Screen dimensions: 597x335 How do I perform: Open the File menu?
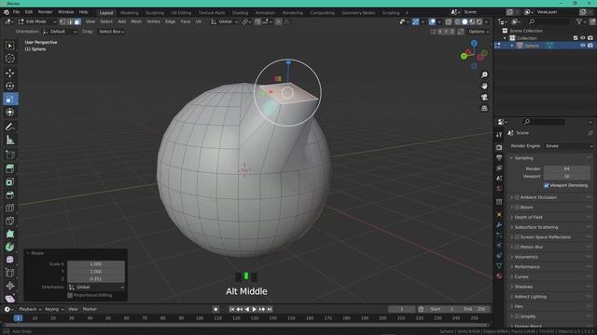coord(16,12)
